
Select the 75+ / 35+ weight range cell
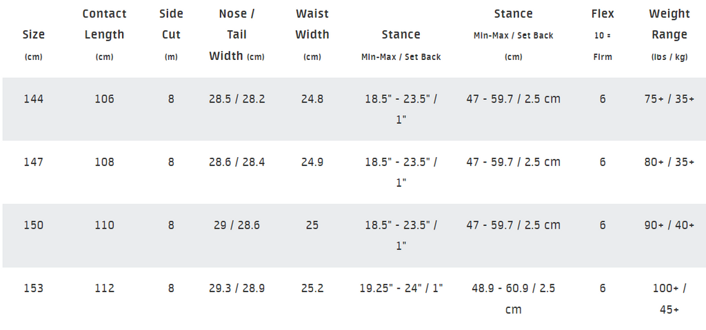point(669,99)
